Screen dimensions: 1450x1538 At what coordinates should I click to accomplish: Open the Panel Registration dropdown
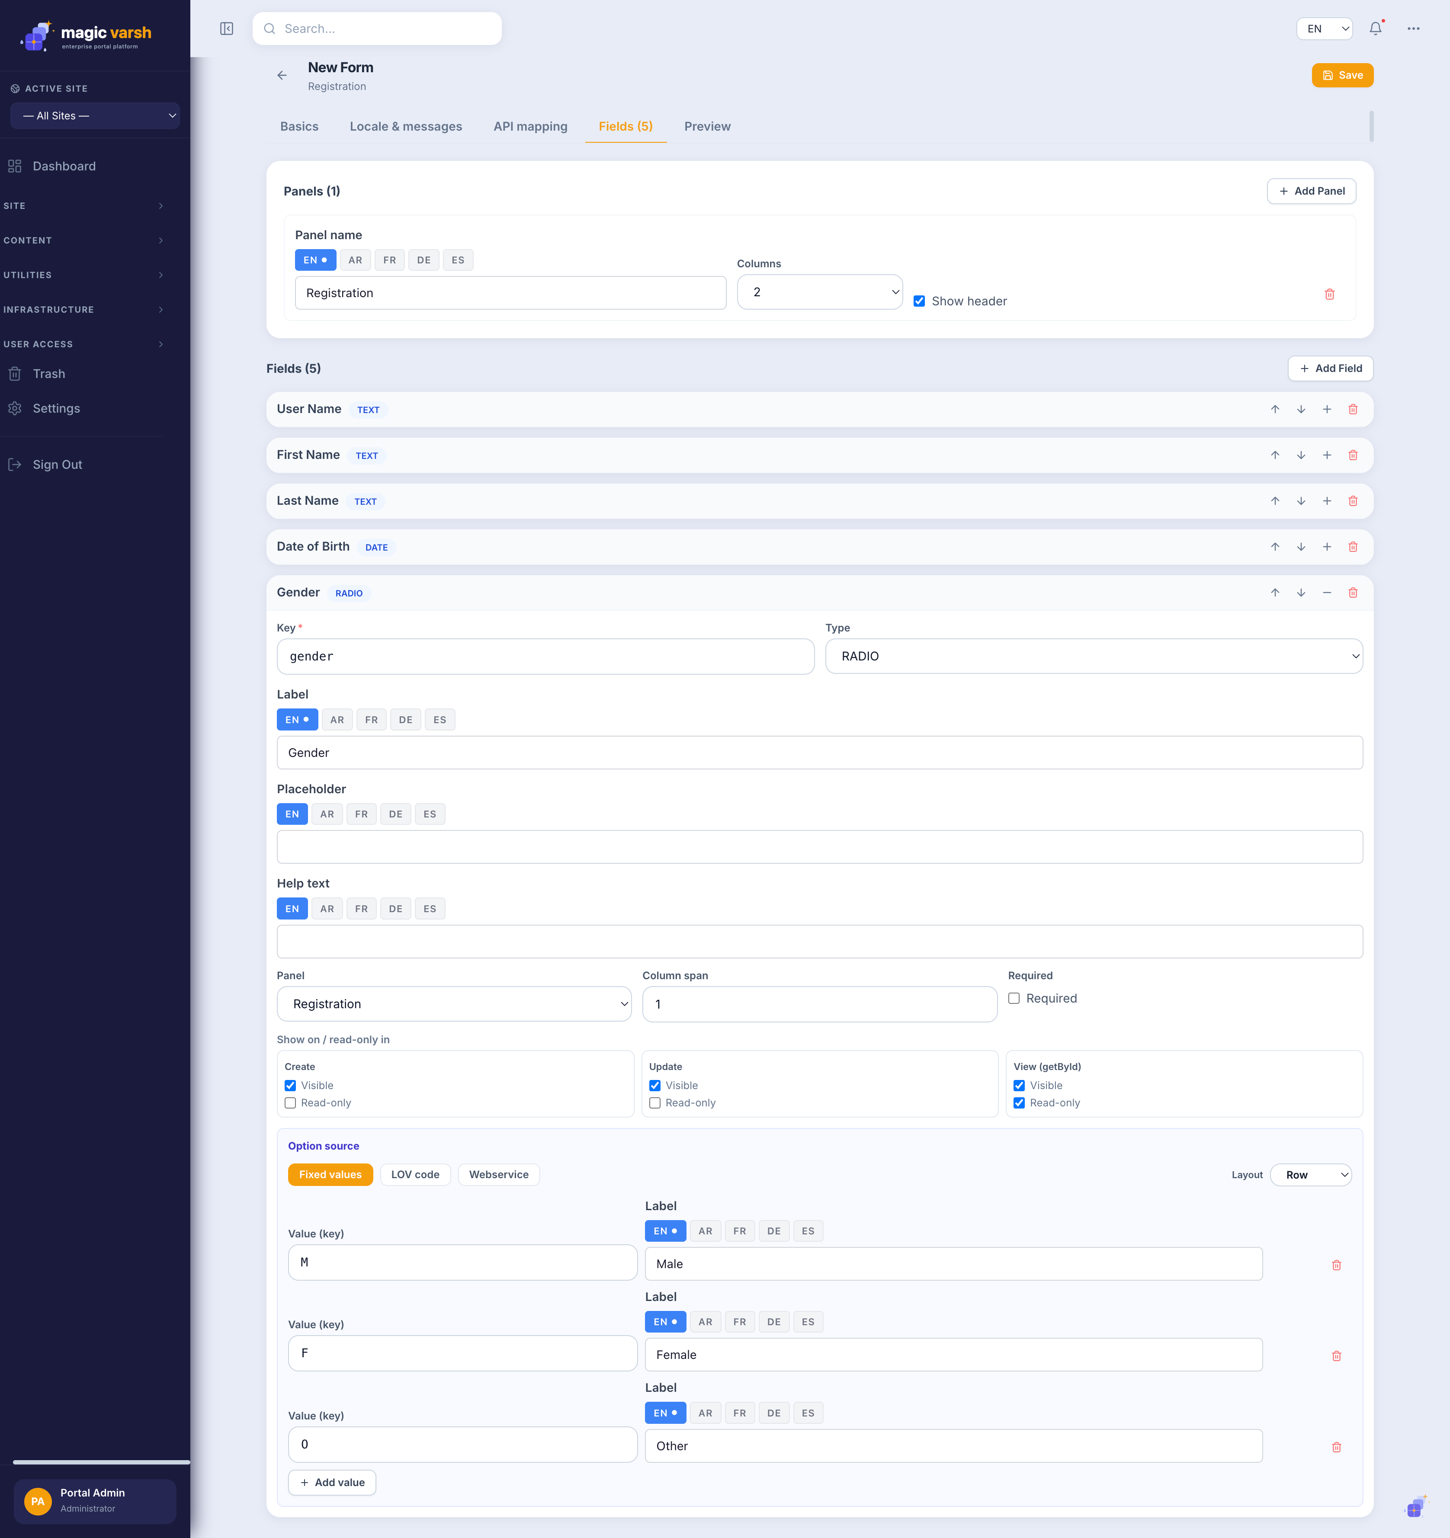(454, 1003)
